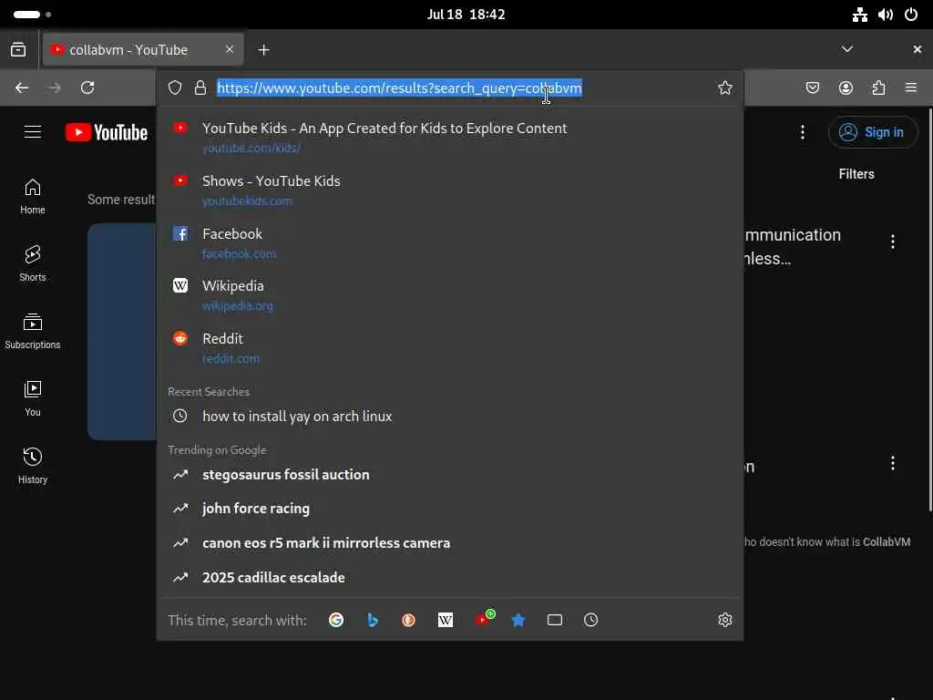Open a new browser tab

pyautogui.click(x=263, y=50)
